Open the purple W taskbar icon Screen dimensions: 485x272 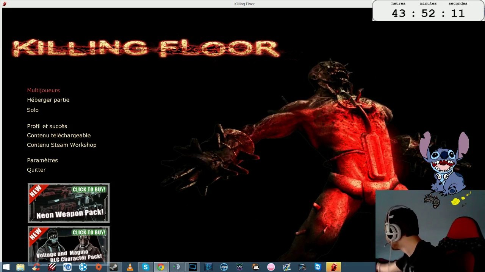239,267
